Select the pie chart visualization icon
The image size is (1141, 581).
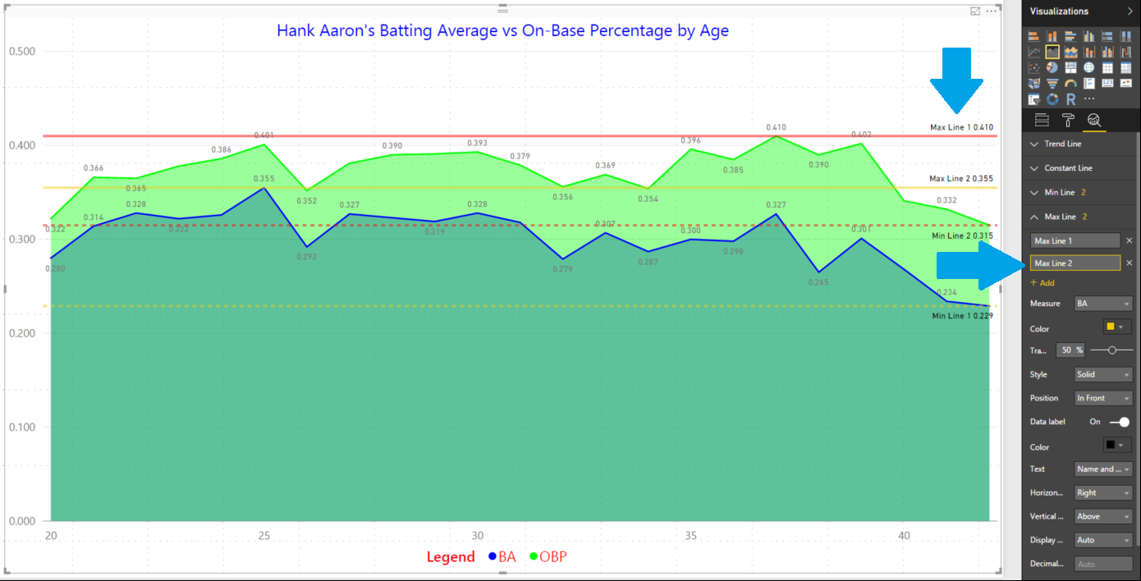point(1052,67)
